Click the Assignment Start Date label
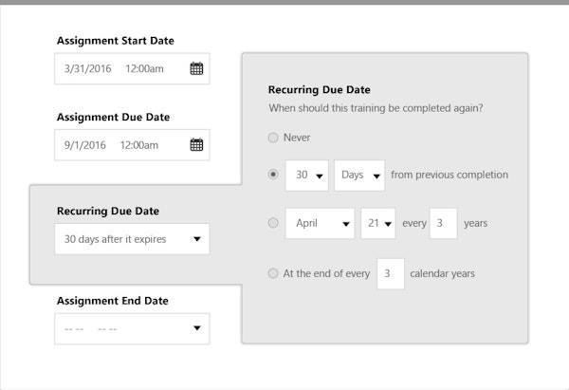The width and height of the screenshot is (569, 390). pos(116,41)
